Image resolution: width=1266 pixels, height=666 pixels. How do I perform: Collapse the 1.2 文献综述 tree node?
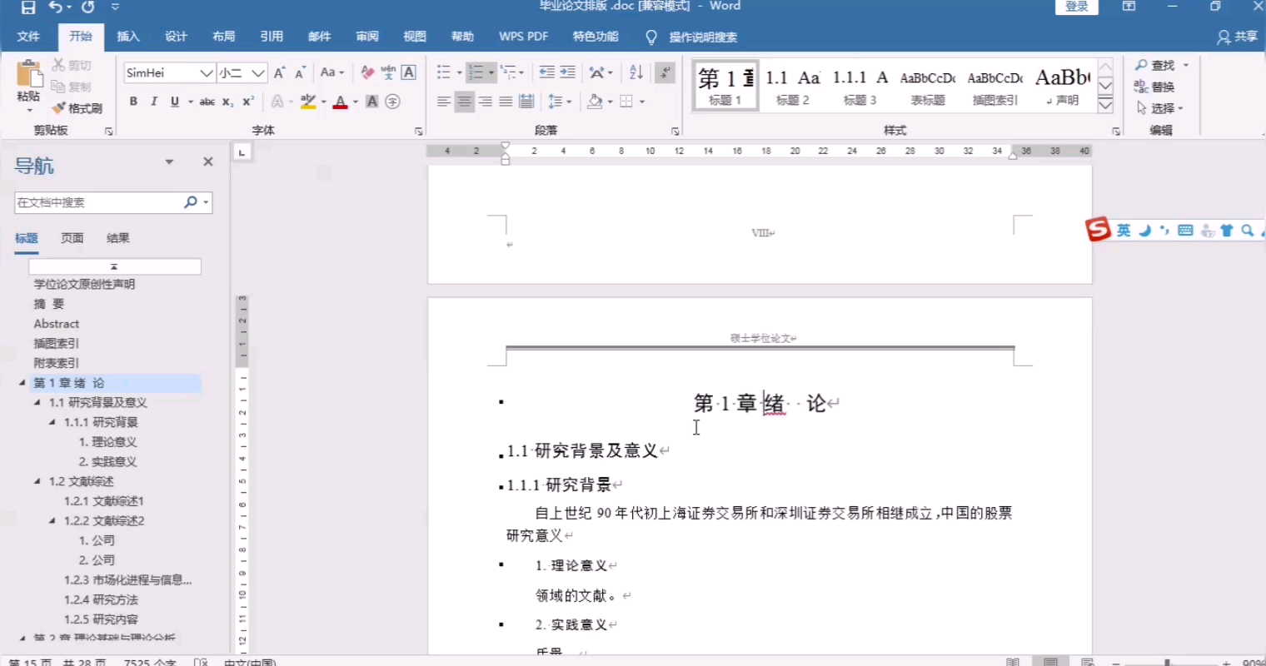click(x=37, y=481)
